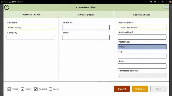
Task: Click the Address Details section header
Action: coord(141,15)
